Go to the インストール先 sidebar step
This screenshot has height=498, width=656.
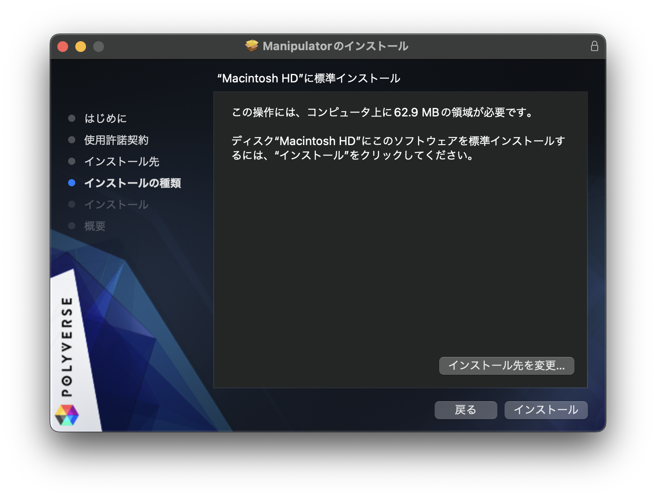point(121,162)
